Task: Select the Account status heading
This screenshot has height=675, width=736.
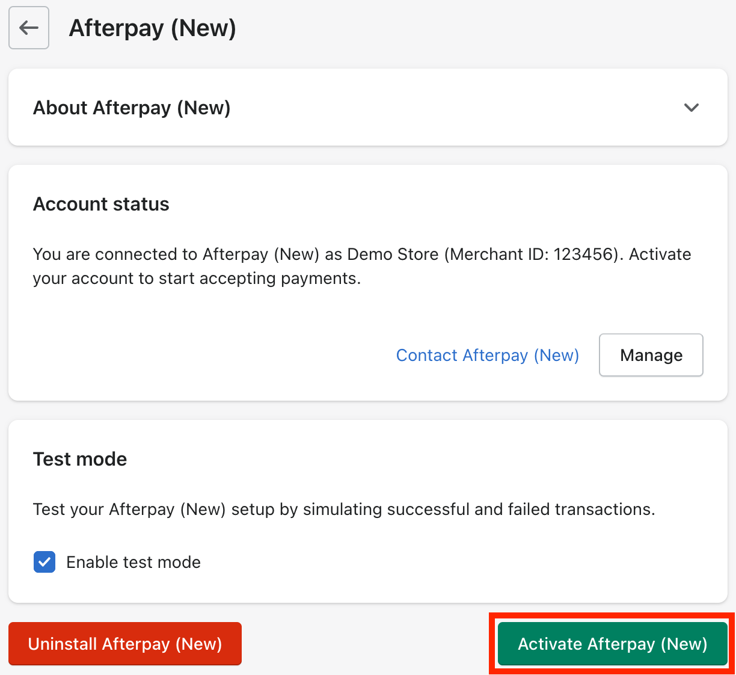Action: click(x=101, y=205)
